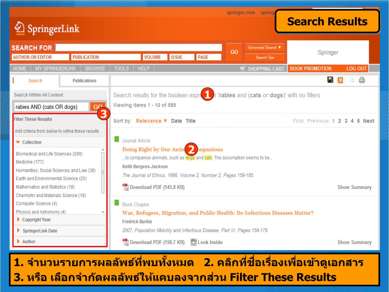Click the PUBLICATION field

(x=106, y=57)
